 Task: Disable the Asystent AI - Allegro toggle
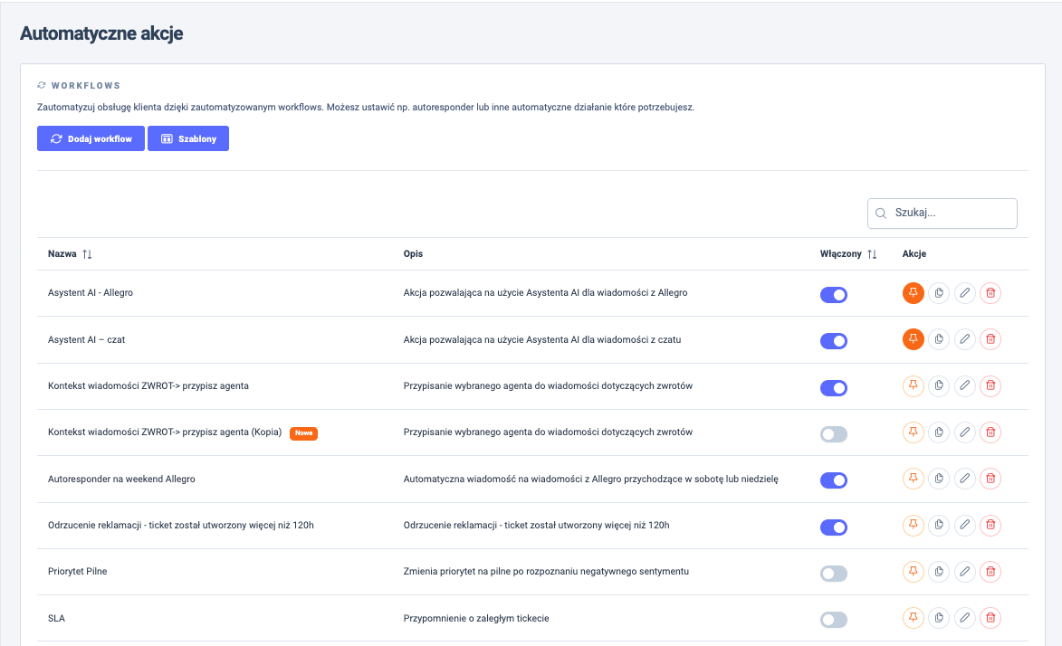click(x=833, y=294)
